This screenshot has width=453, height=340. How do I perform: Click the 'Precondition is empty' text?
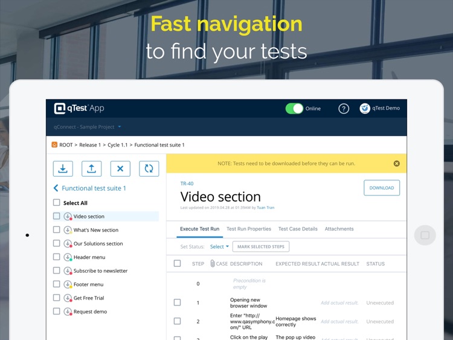(249, 284)
